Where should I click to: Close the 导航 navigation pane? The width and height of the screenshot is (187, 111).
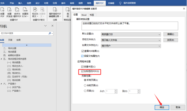click(x=52, y=26)
